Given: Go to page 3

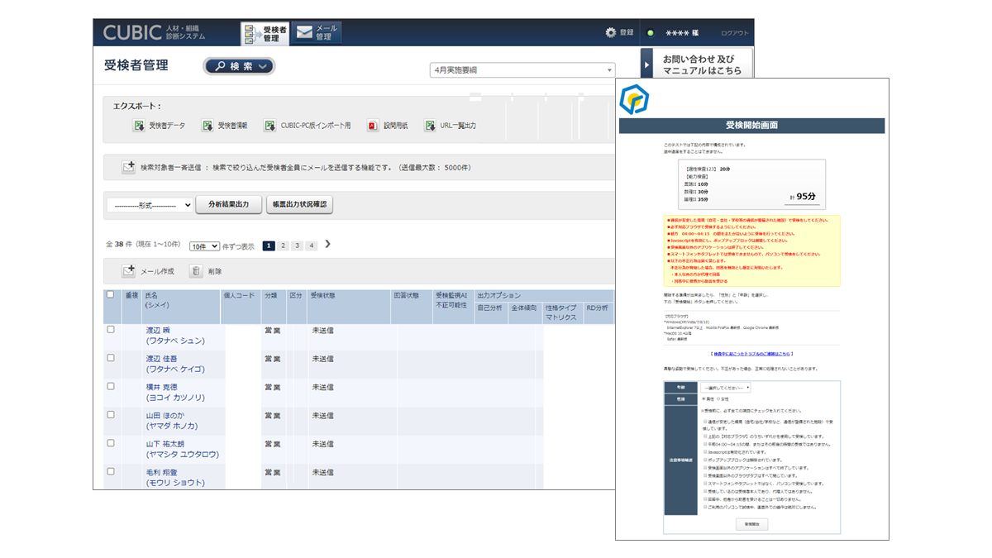Looking at the screenshot, I should (298, 246).
